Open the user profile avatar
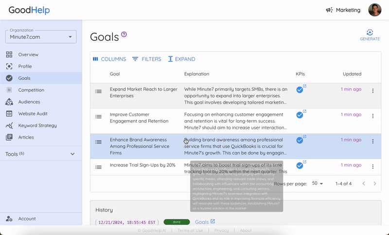Screen dimensions: 389x235 374,10
